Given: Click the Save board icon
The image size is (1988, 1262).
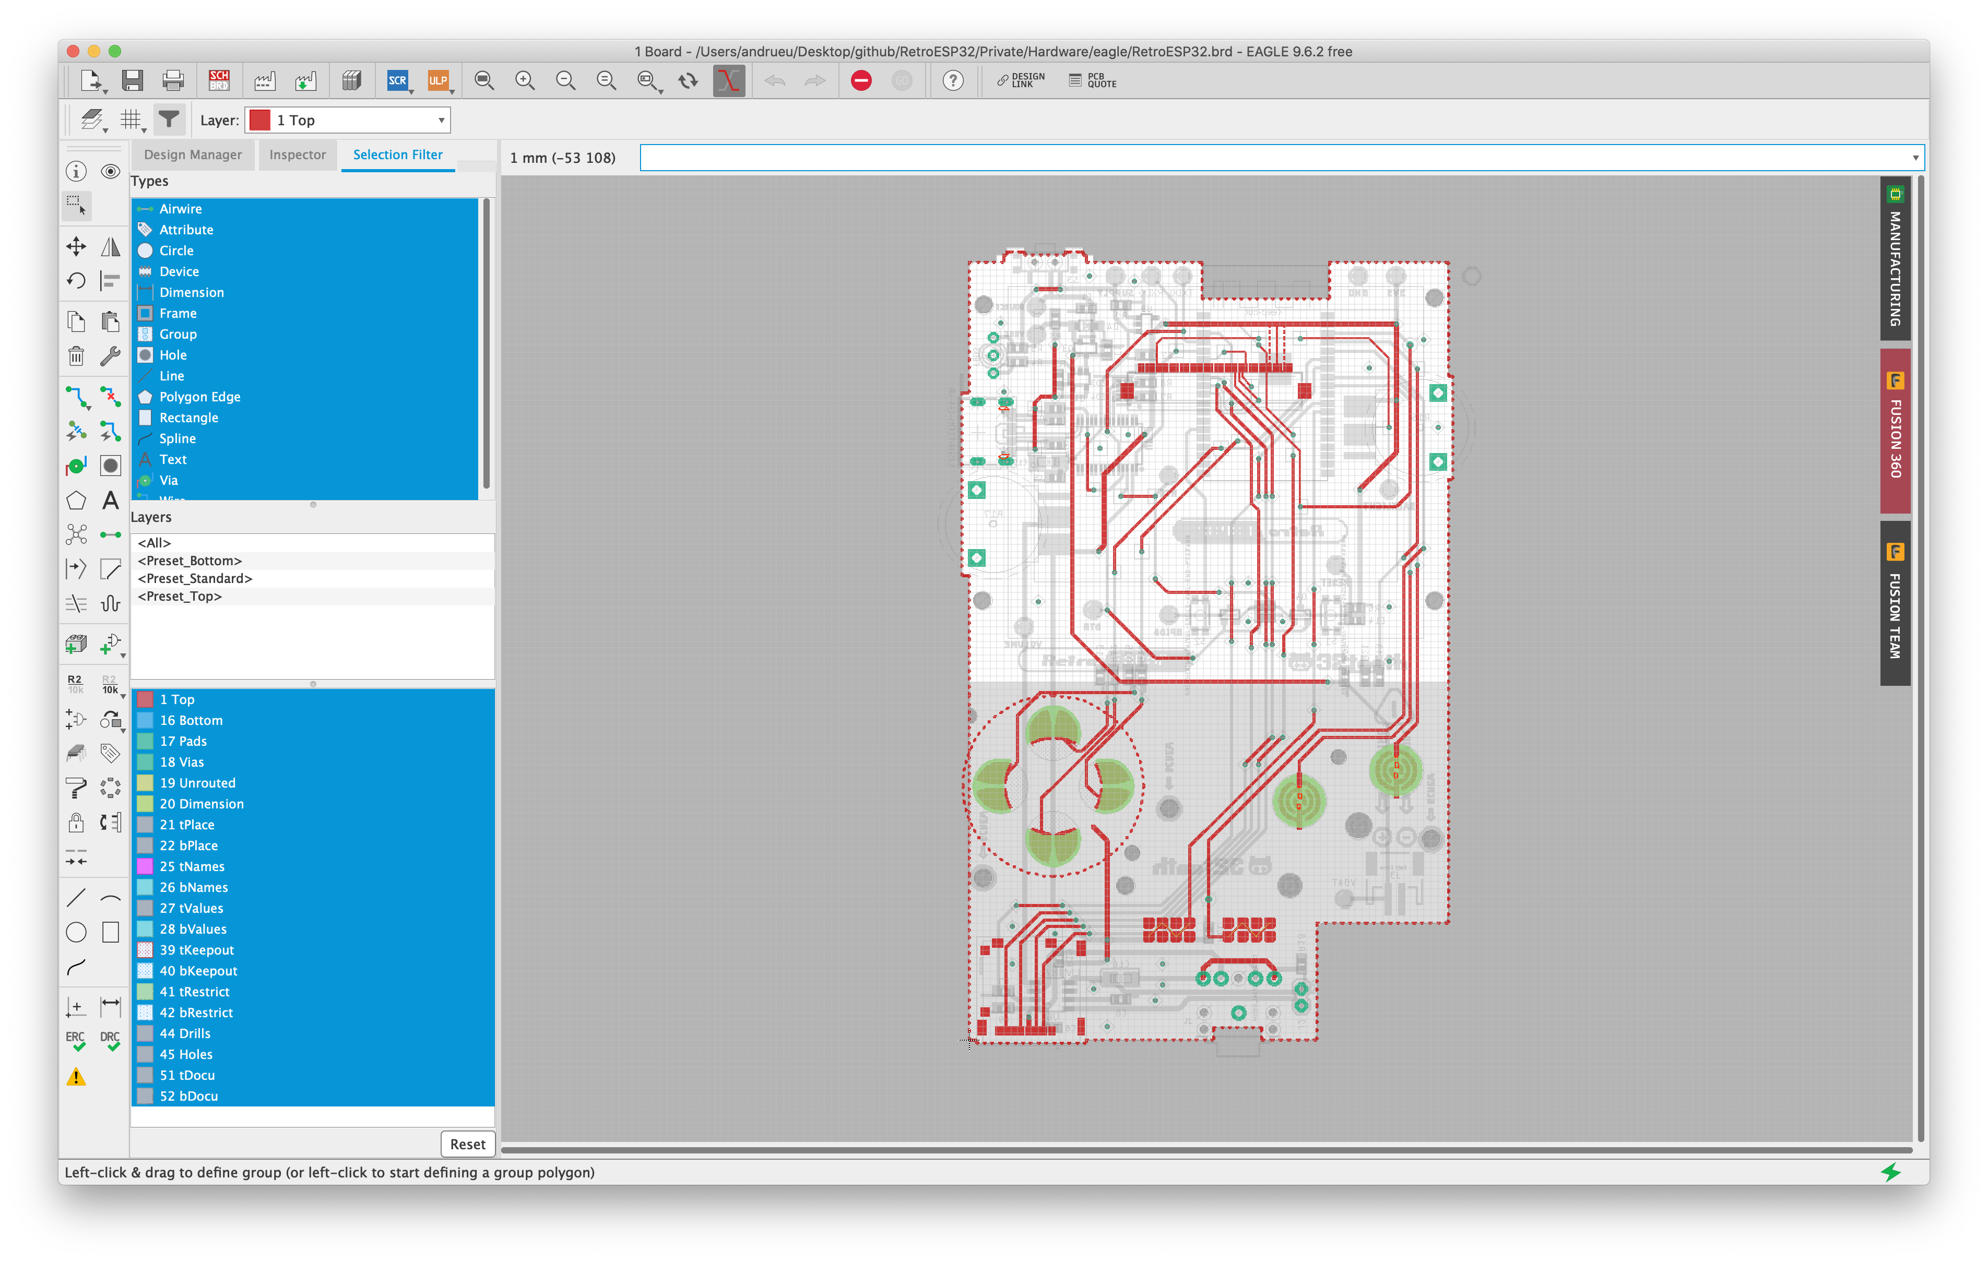Looking at the screenshot, I should tap(132, 80).
